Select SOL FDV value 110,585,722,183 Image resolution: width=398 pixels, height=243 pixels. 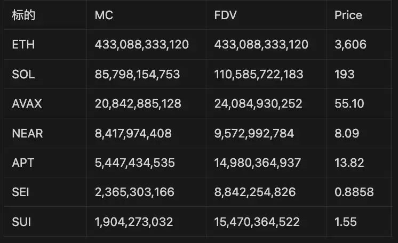pos(259,75)
